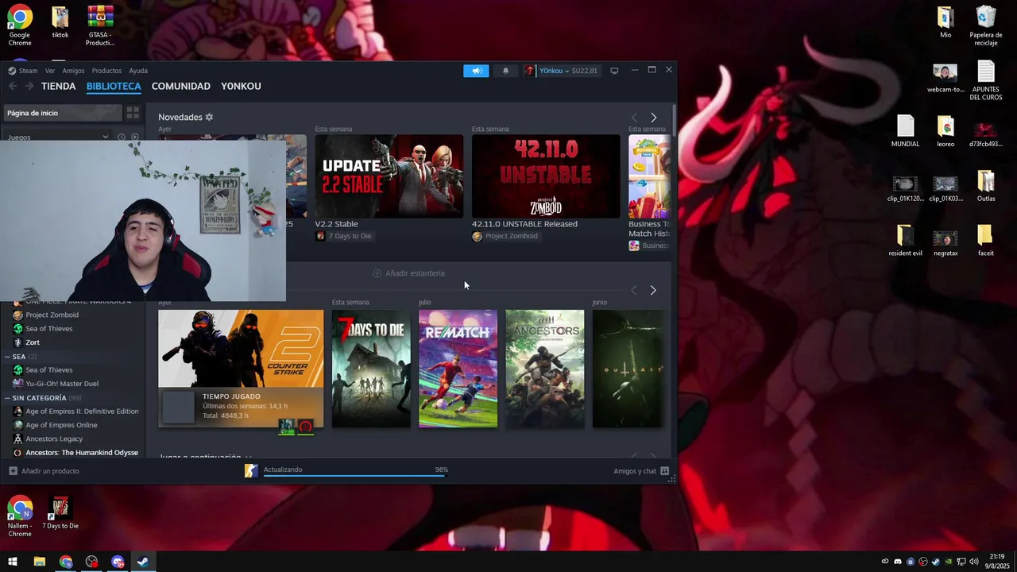Collapse the SEA category
The height and width of the screenshot is (572, 1017).
[8, 357]
